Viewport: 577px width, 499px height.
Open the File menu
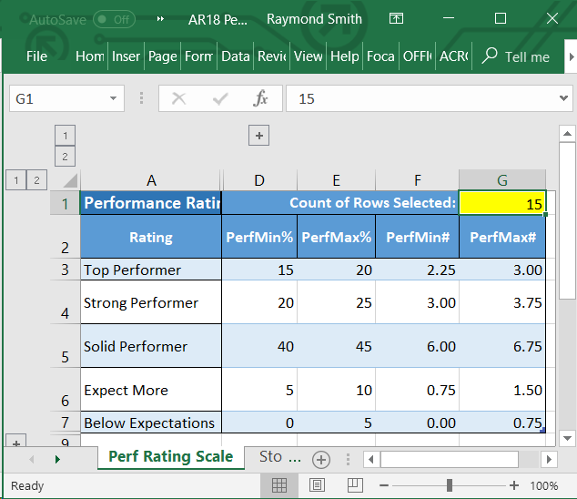36,56
